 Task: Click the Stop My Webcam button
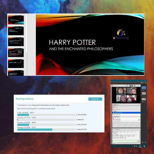[x=126, y=86]
